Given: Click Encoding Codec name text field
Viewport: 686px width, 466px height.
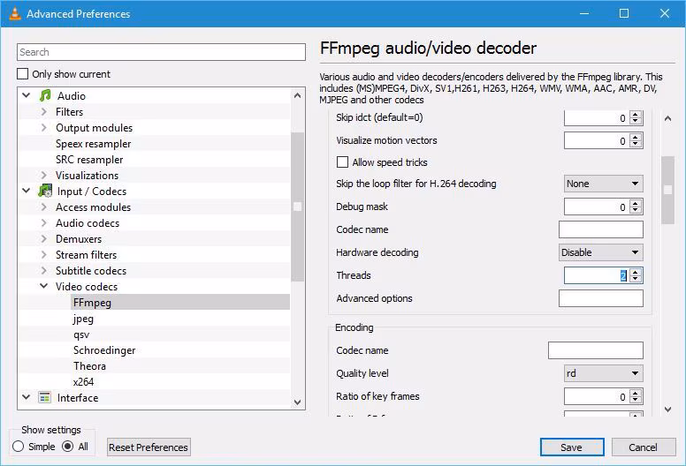Looking at the screenshot, I should (596, 350).
